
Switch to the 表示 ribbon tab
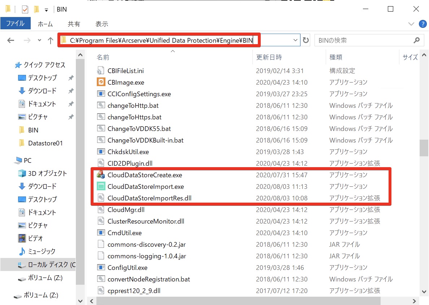click(x=102, y=24)
